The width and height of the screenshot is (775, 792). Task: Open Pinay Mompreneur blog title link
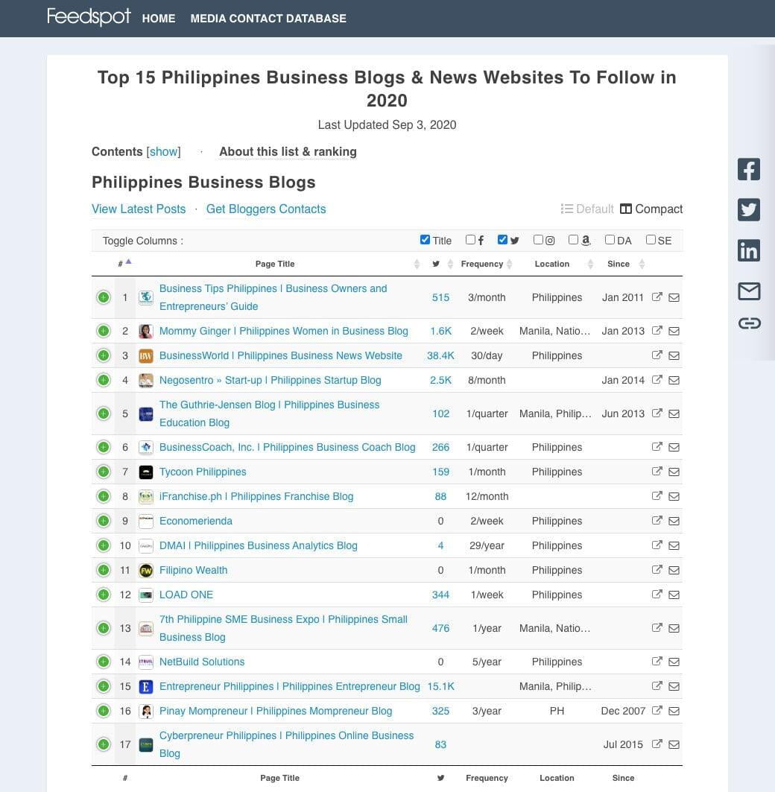(275, 711)
